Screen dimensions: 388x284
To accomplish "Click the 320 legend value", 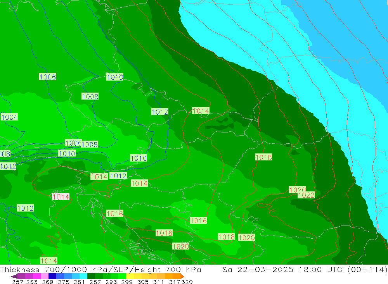I will [187, 282].
